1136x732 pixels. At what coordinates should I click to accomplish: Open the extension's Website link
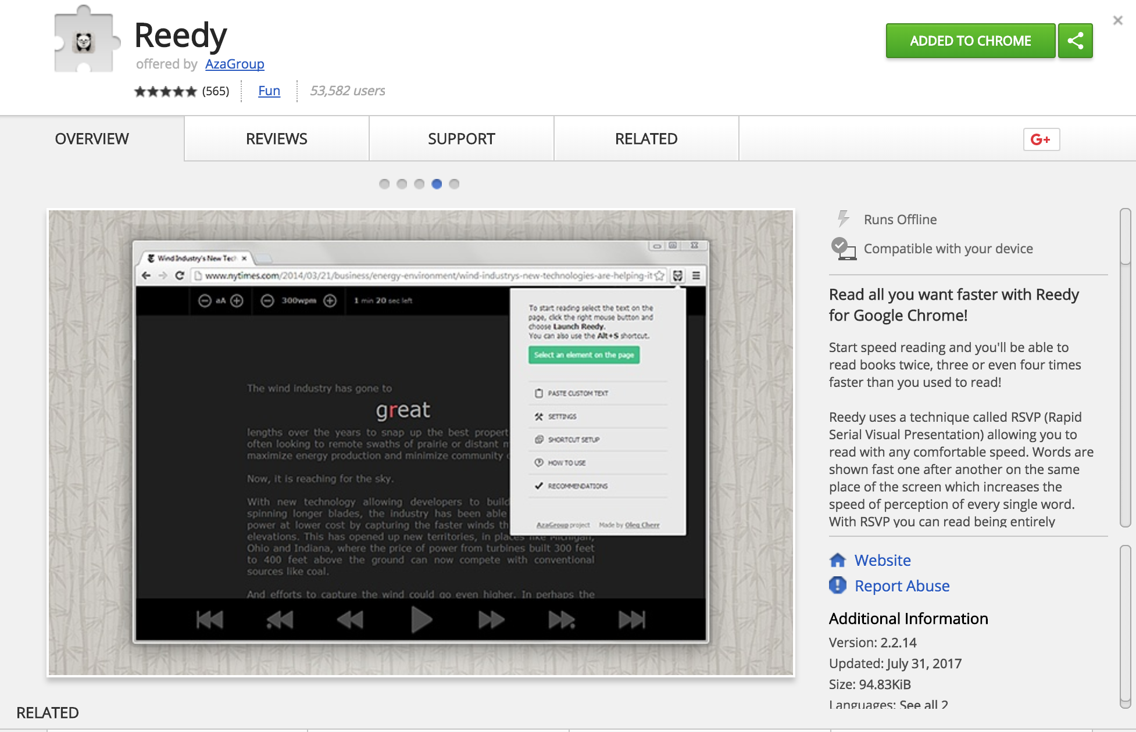(x=883, y=560)
